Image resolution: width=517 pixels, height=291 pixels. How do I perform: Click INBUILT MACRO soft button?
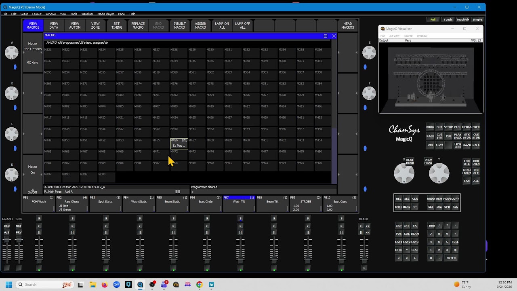[x=179, y=25]
